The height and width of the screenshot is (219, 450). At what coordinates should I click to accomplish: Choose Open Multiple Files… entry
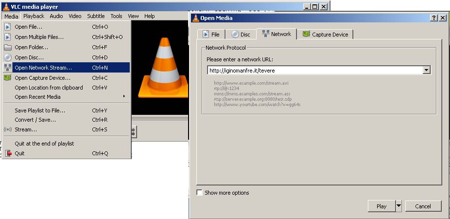[x=66, y=37]
